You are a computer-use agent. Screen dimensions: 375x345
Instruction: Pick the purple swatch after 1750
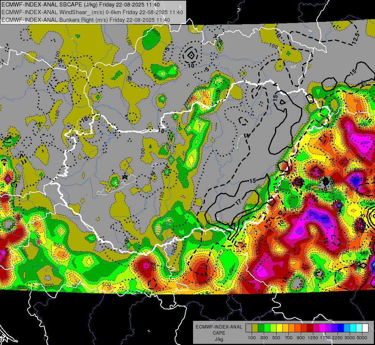tap(328, 328)
